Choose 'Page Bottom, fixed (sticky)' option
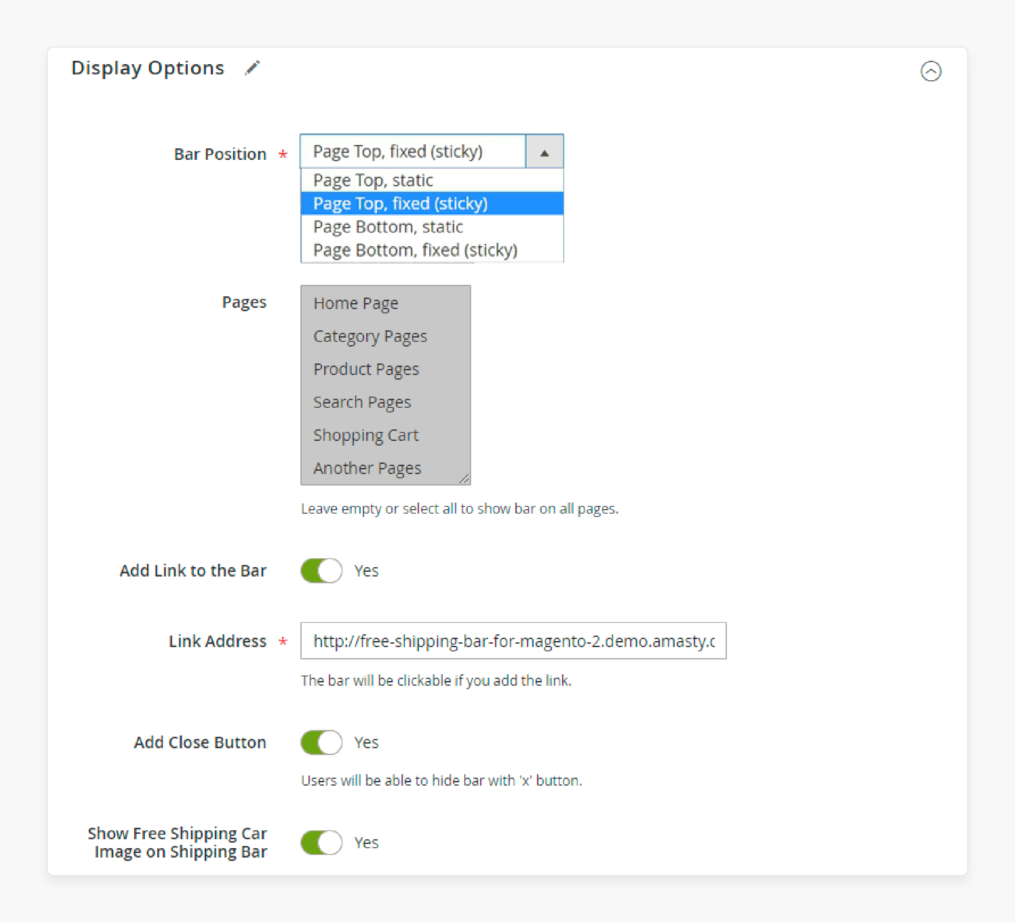The width and height of the screenshot is (1015, 923). pos(432,250)
